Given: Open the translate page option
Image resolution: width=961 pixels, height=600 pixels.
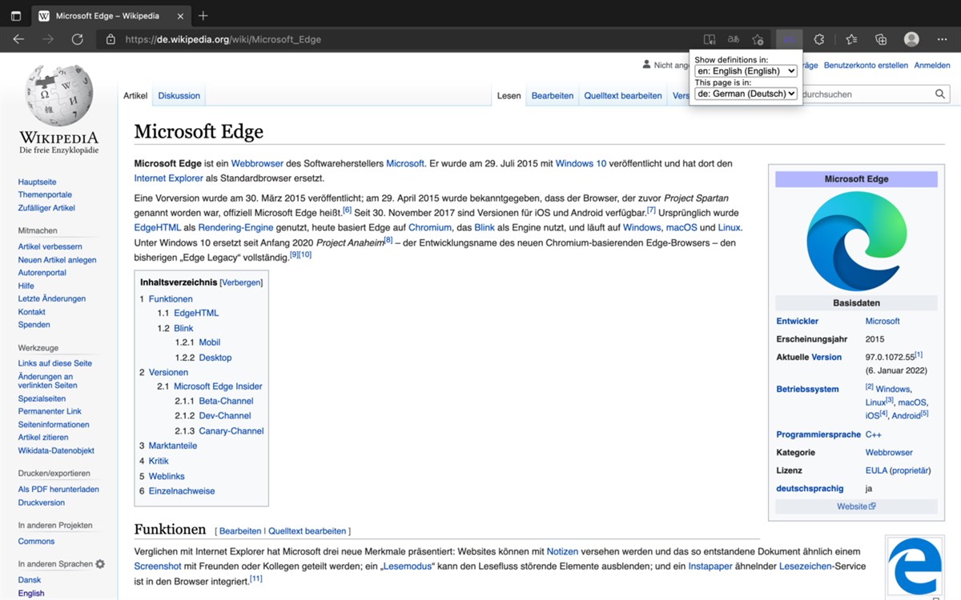Looking at the screenshot, I should (x=734, y=39).
